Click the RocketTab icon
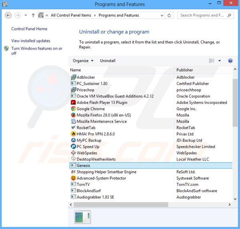240x229 pixels. (x=74, y=127)
